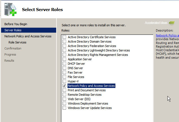Screen dimensions: 179x122
Task: Select the DHCP Server role label
Action: click(76, 64)
